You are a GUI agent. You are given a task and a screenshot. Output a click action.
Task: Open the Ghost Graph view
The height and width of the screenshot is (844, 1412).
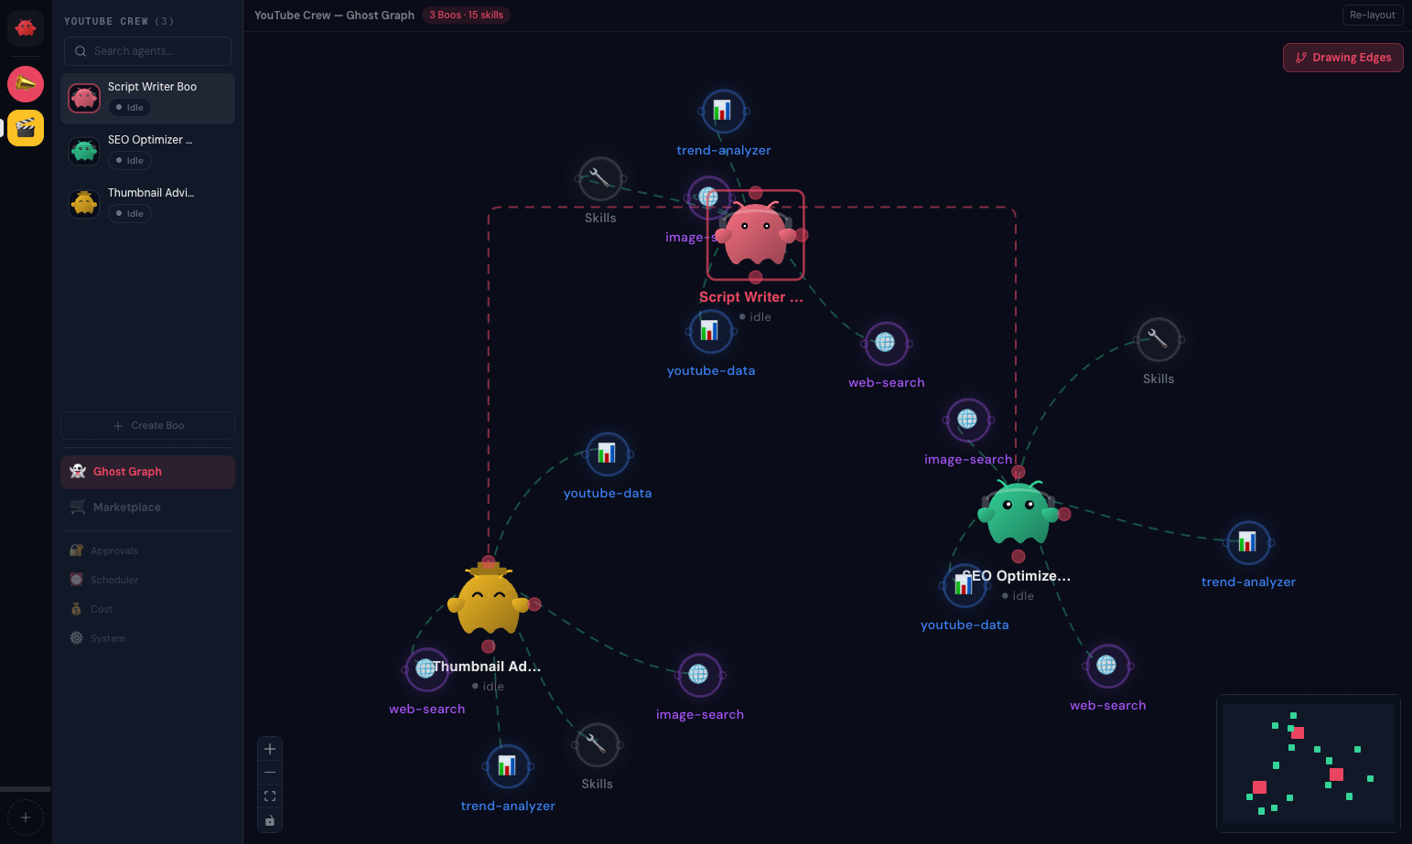147,472
